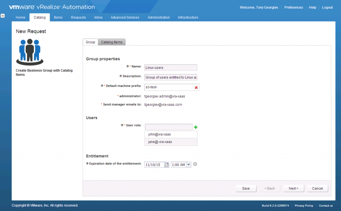This screenshot has height=211, width=341.
Task: Open the Preferences link
Action: pyautogui.click(x=293, y=7)
